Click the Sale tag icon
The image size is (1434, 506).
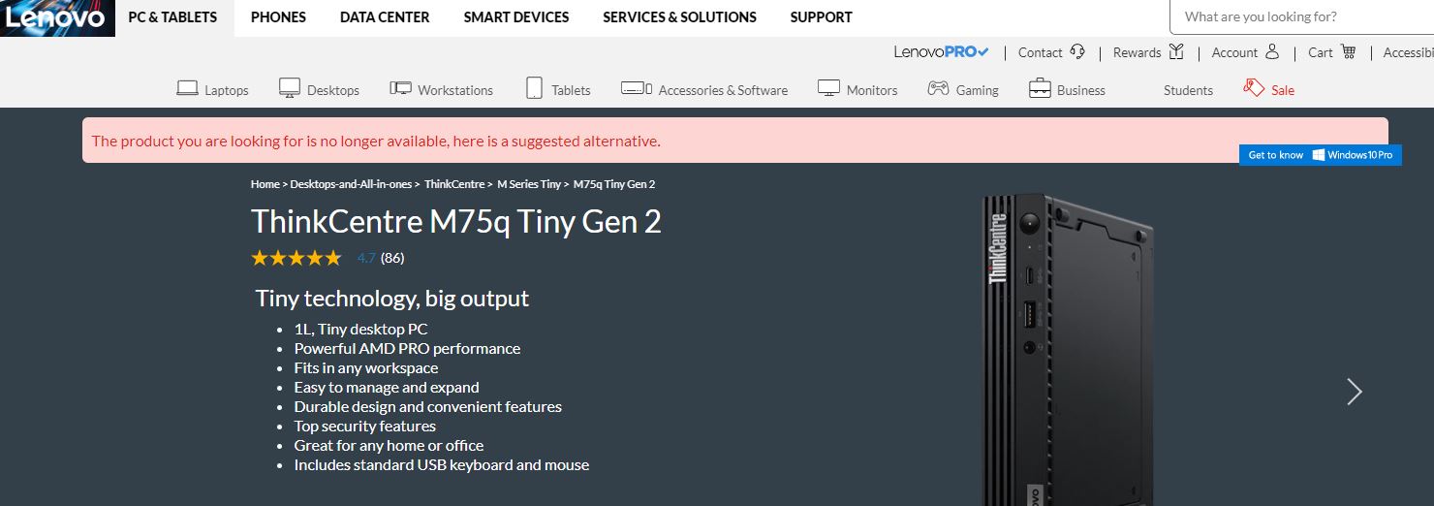coord(1254,89)
